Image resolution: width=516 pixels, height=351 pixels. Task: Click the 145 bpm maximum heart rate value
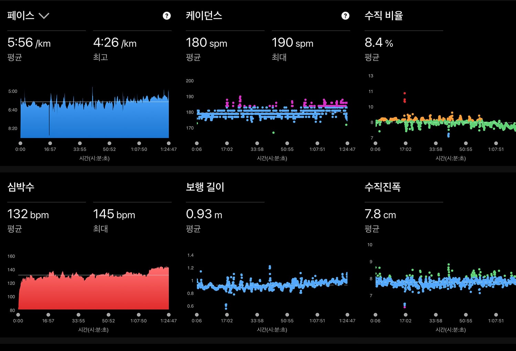coord(114,215)
